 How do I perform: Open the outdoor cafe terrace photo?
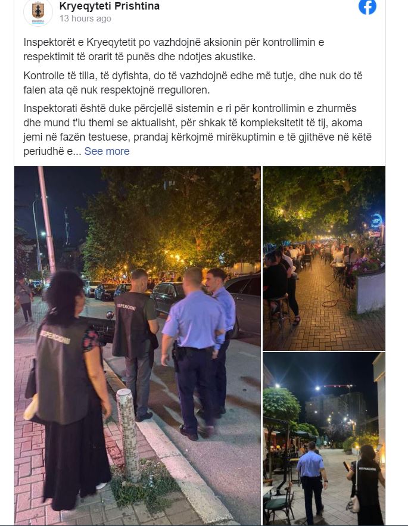(324, 259)
